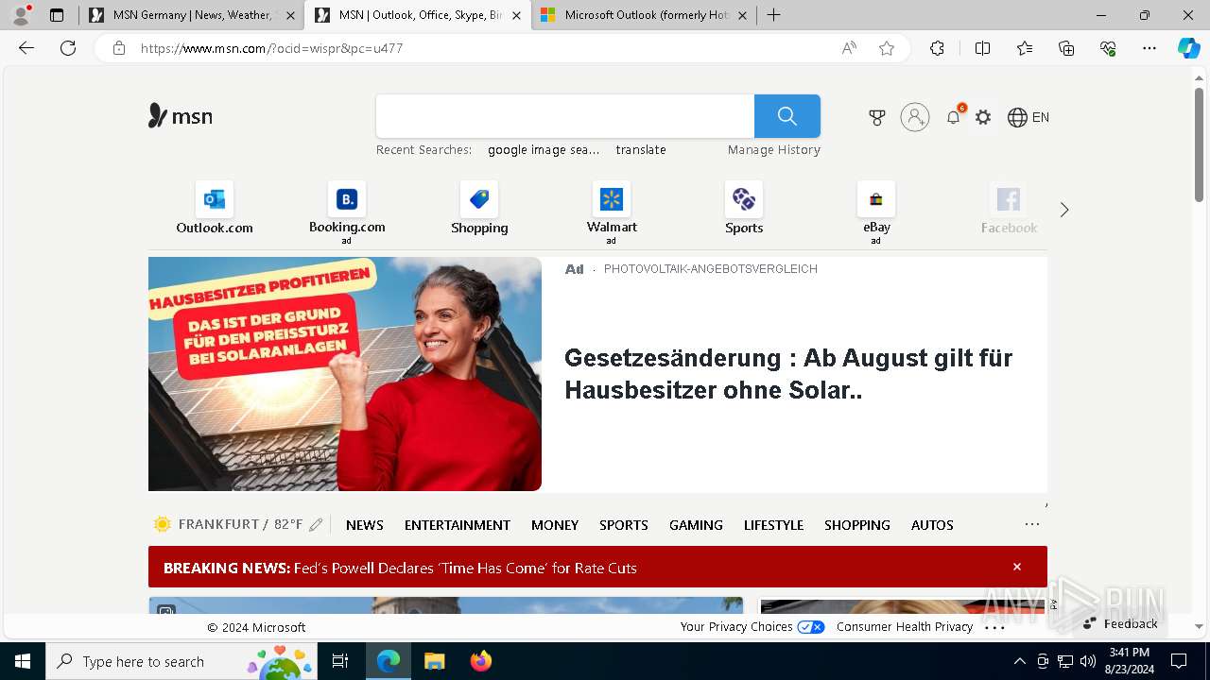The height and width of the screenshot is (680, 1210).
Task: Add page to favorites star
Action: tap(887, 48)
